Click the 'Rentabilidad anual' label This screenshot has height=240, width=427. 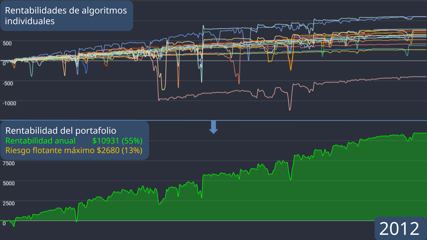(x=40, y=140)
